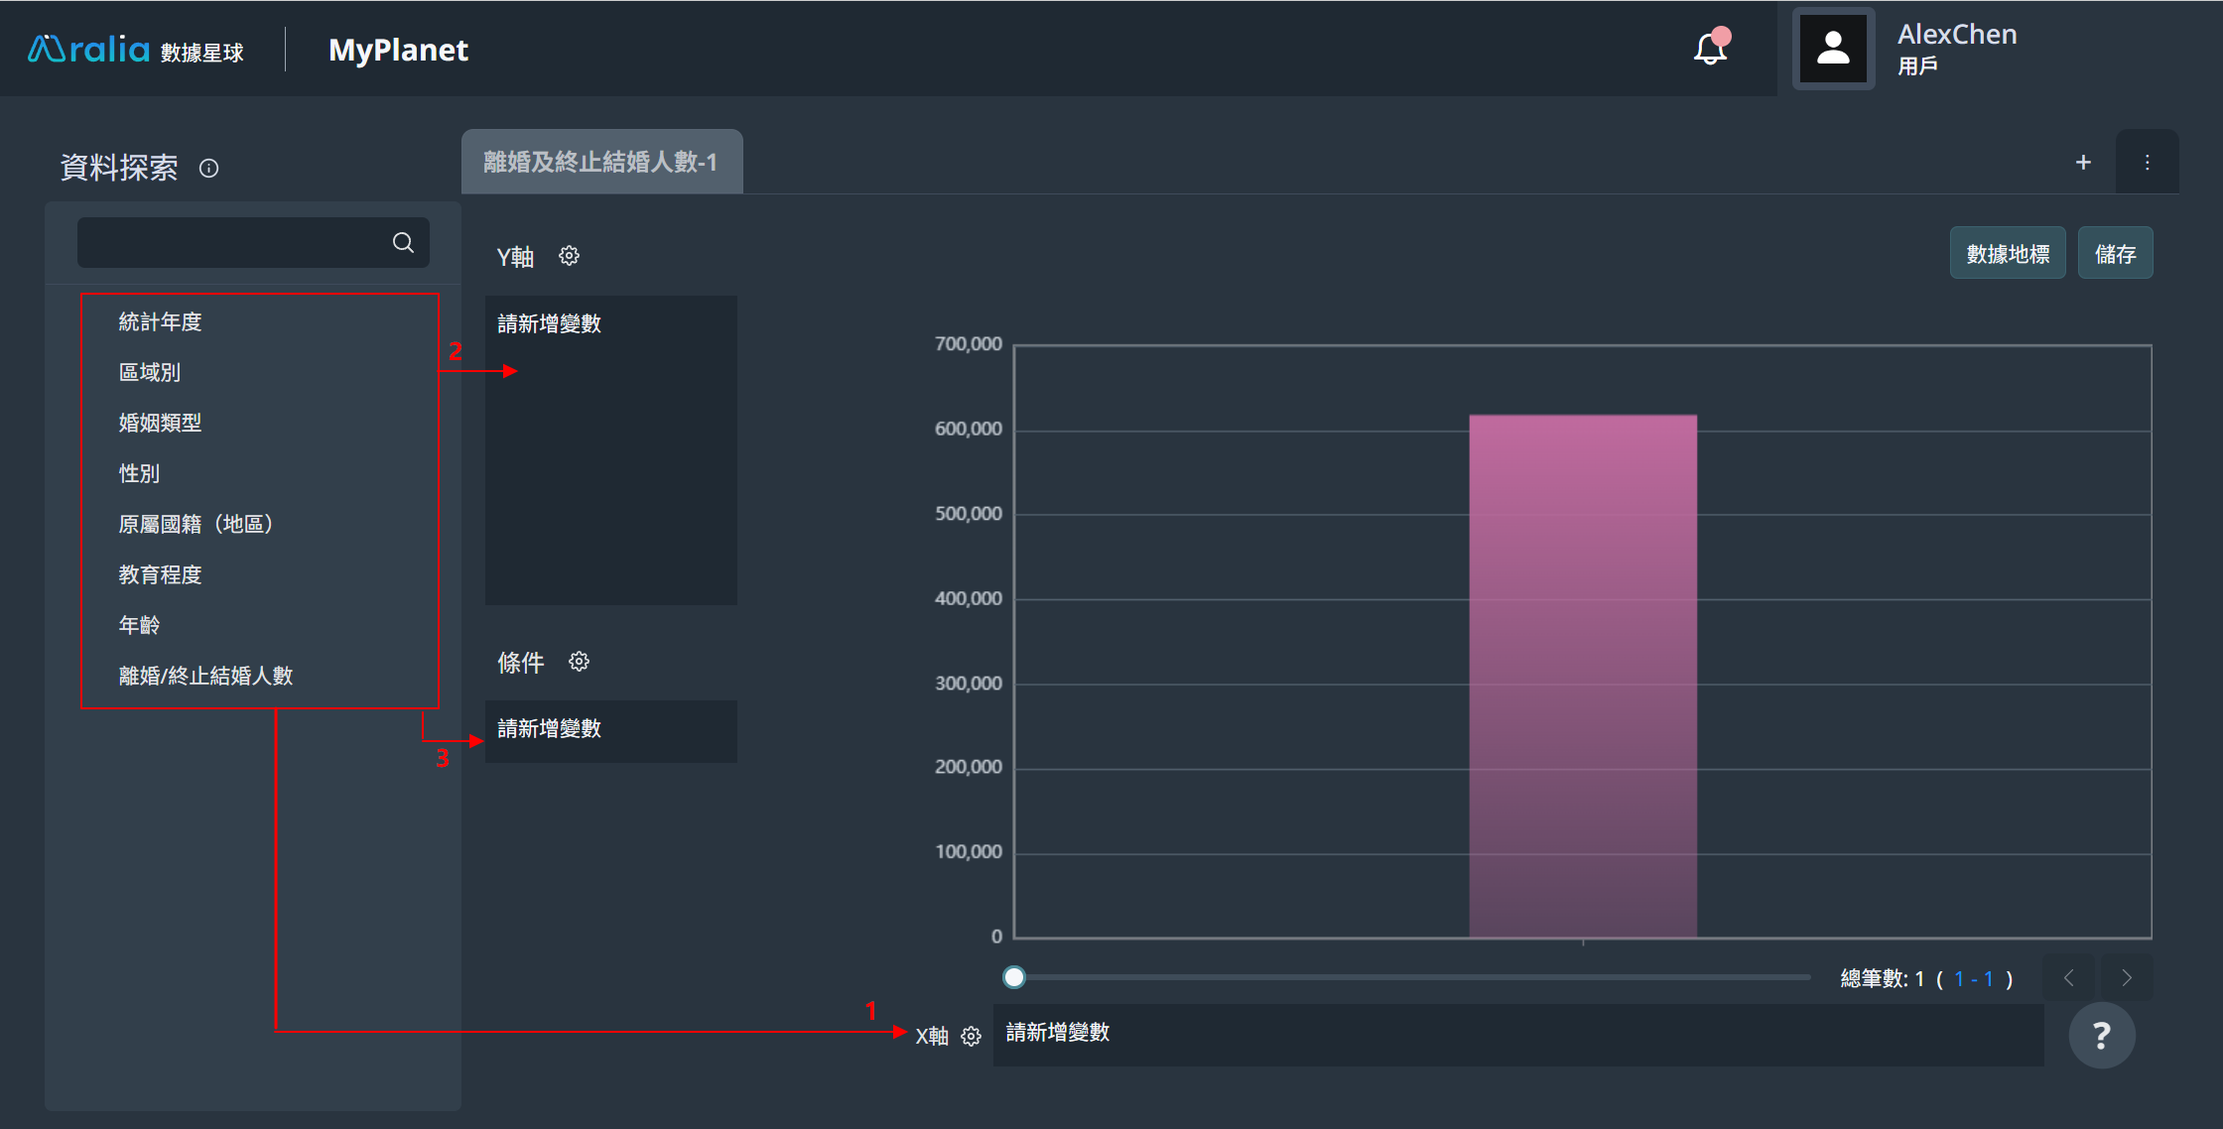This screenshot has height=1129, width=2223.
Task: Click the chart range slider handle
Action: (1014, 977)
